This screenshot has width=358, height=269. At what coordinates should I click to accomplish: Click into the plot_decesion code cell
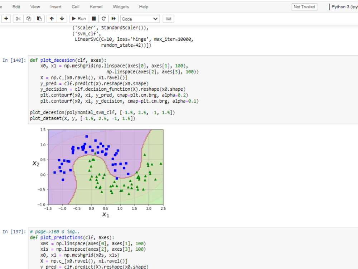(193, 89)
